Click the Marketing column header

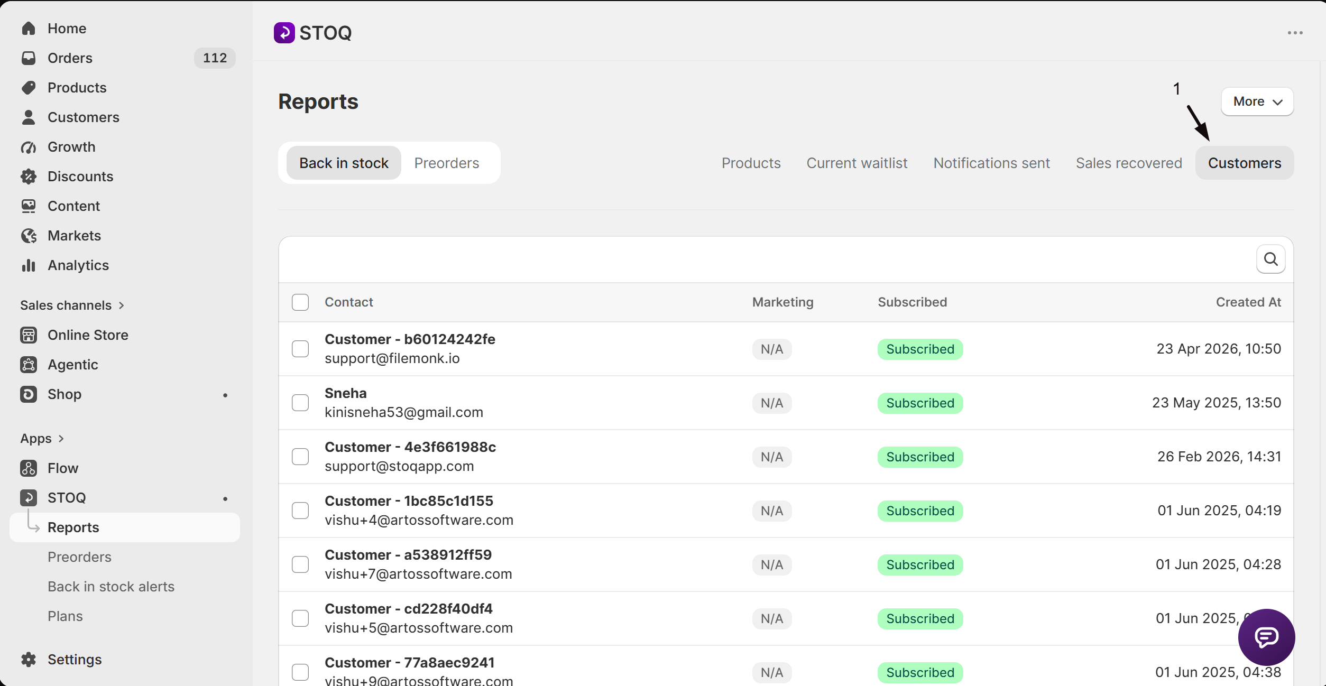782,302
